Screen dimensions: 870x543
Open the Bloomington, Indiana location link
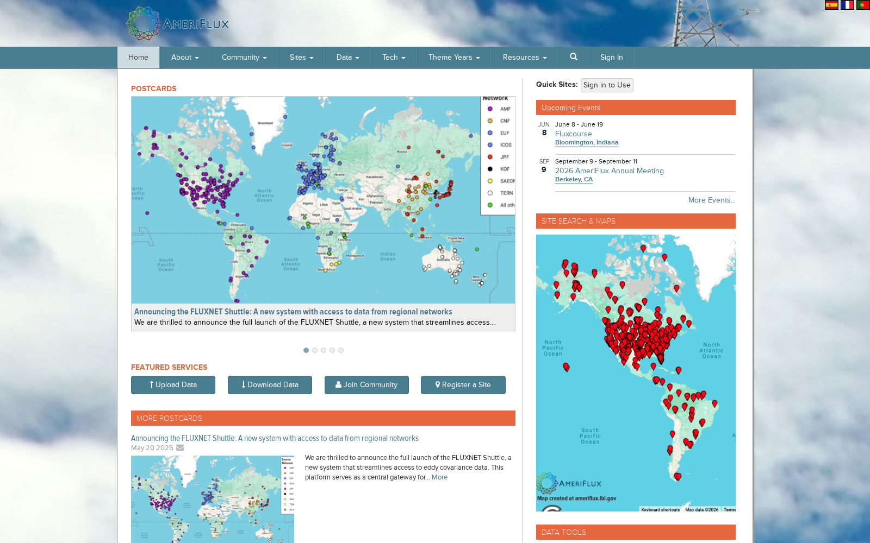(x=587, y=143)
